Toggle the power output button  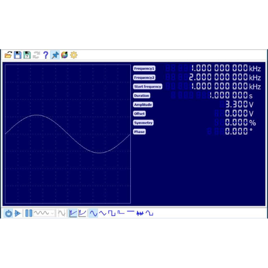click(8, 213)
